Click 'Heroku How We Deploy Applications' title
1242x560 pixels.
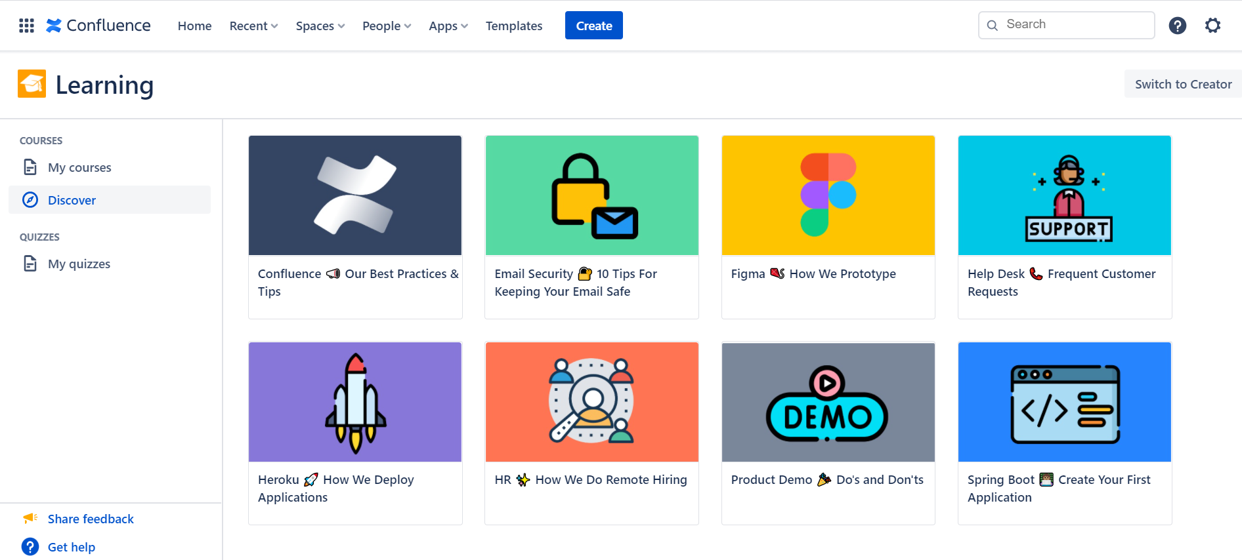[336, 489]
